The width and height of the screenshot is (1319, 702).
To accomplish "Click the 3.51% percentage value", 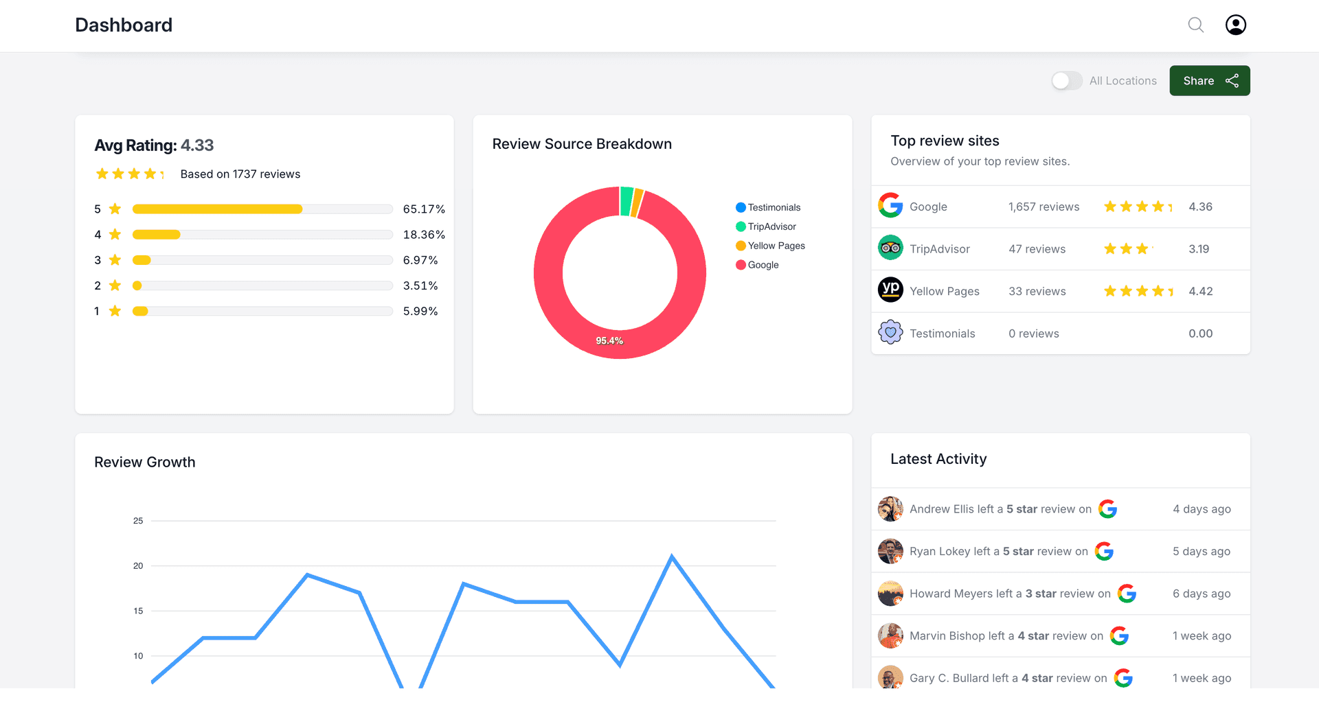I will [x=420, y=285].
